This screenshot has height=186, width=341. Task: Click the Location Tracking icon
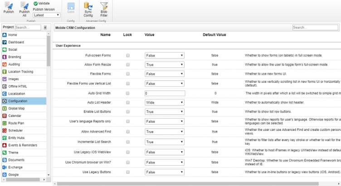[5, 72]
